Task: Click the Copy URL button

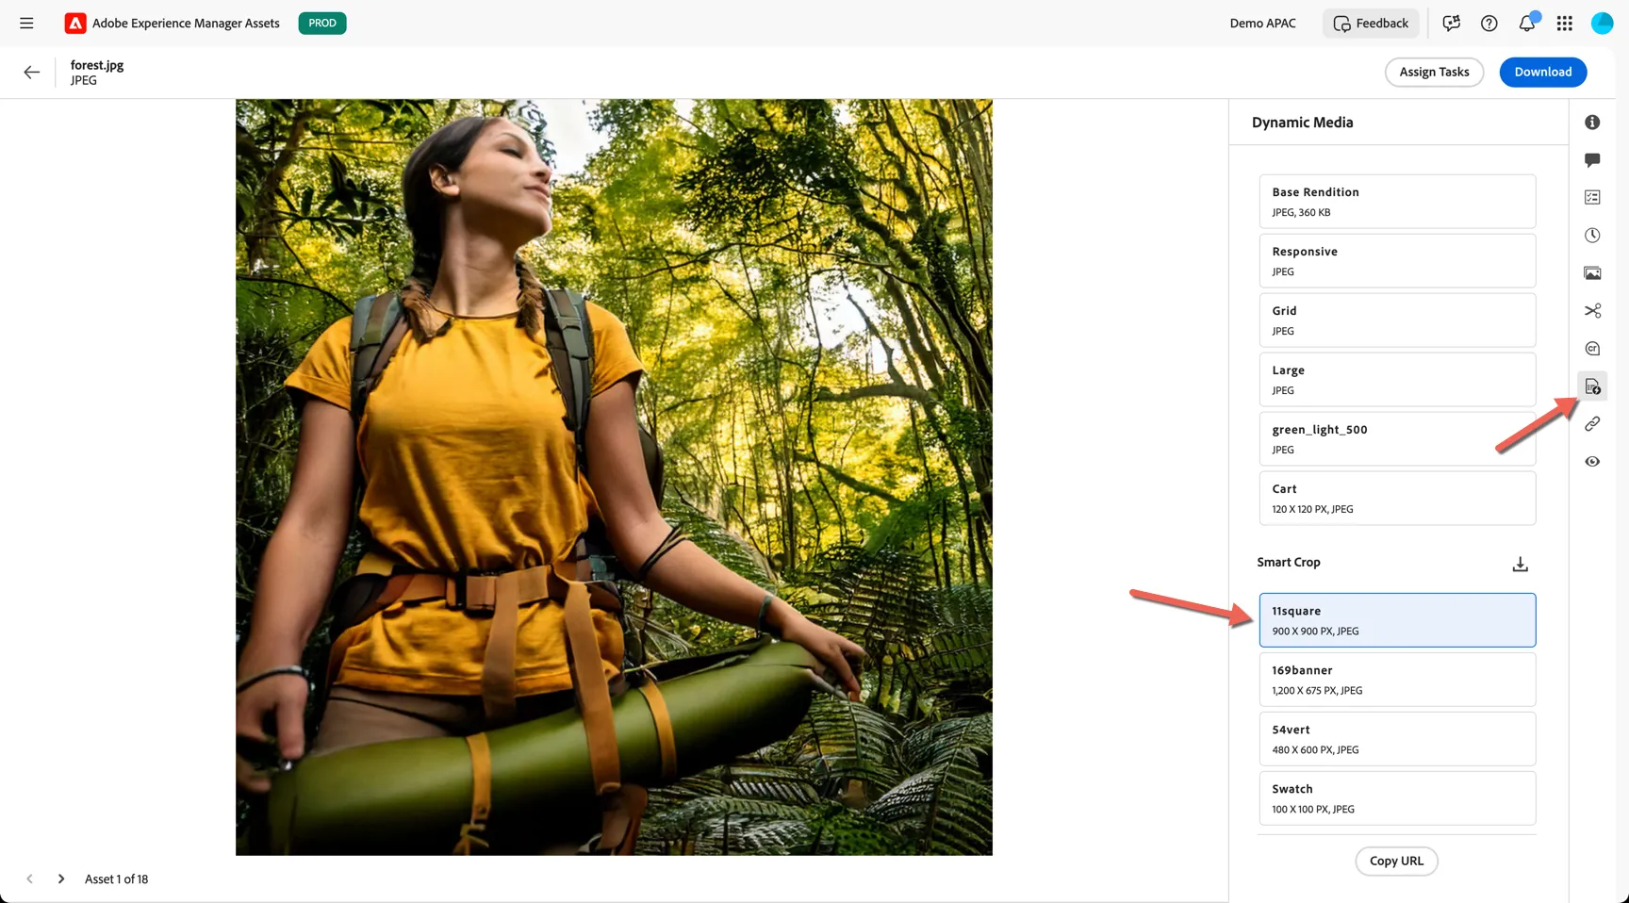Action: (x=1396, y=862)
